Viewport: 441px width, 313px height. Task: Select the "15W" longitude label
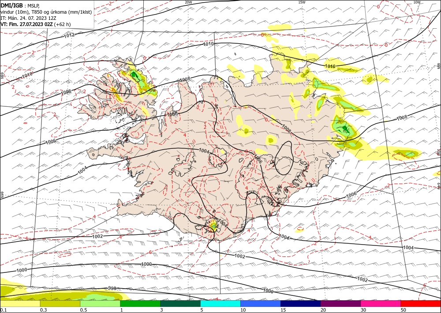tap(302, 2)
